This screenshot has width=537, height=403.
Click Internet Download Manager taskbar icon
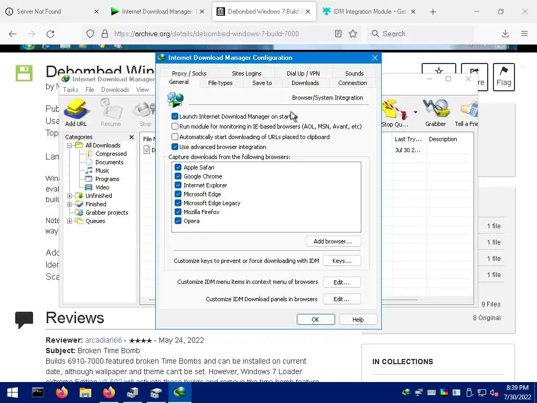(x=180, y=393)
